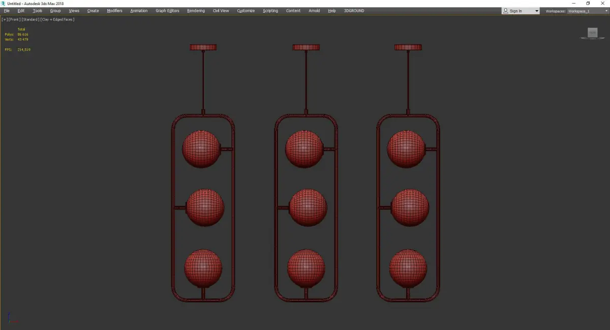Open the Modifiers menu

[x=114, y=11]
